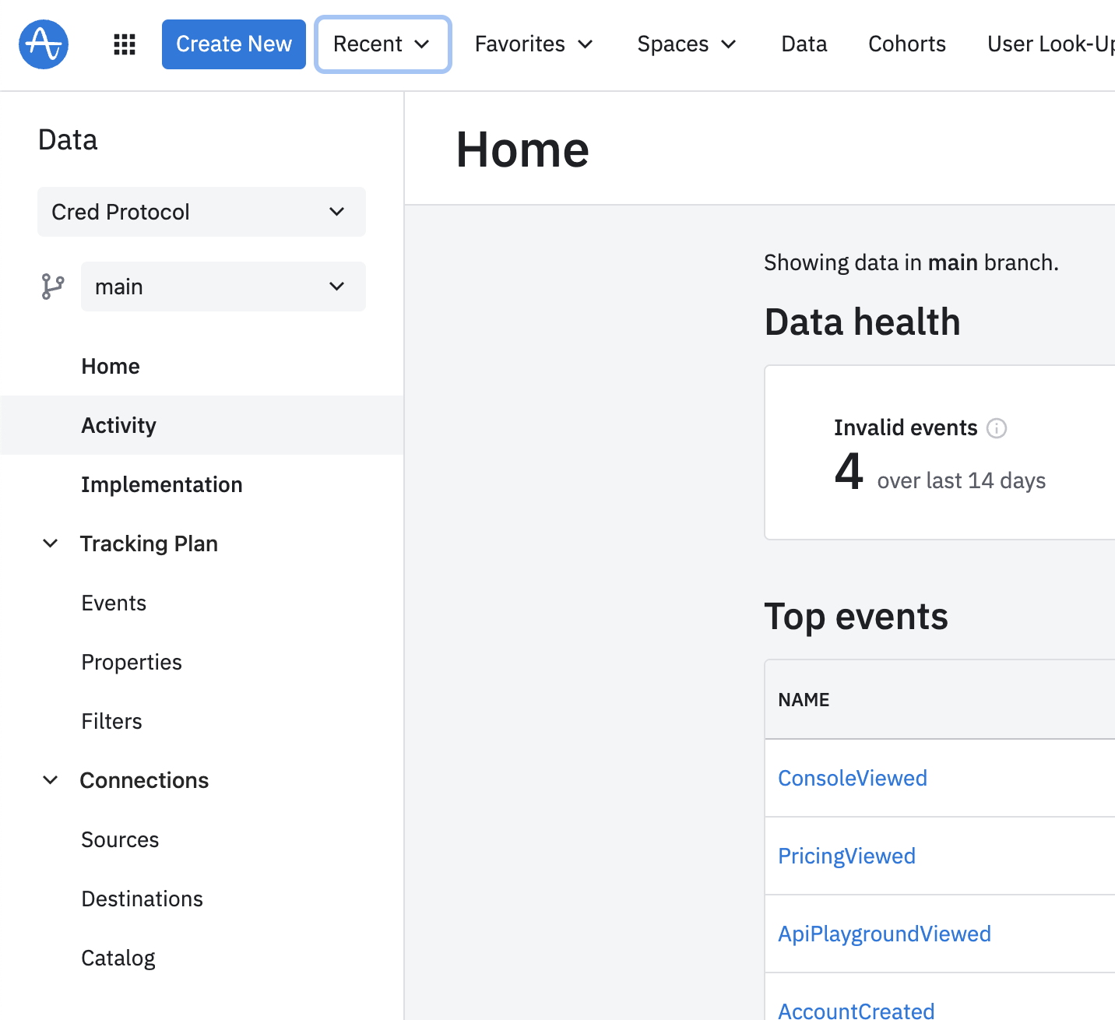This screenshot has height=1020, width=1115.
Task: Open the Cred Protocol project dropdown
Action: tap(202, 212)
